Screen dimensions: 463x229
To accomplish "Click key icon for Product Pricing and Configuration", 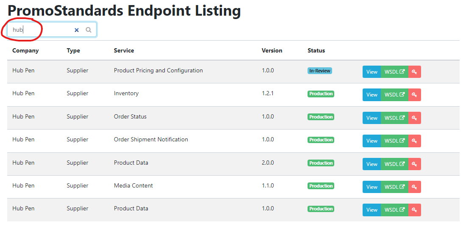I will (x=414, y=72).
